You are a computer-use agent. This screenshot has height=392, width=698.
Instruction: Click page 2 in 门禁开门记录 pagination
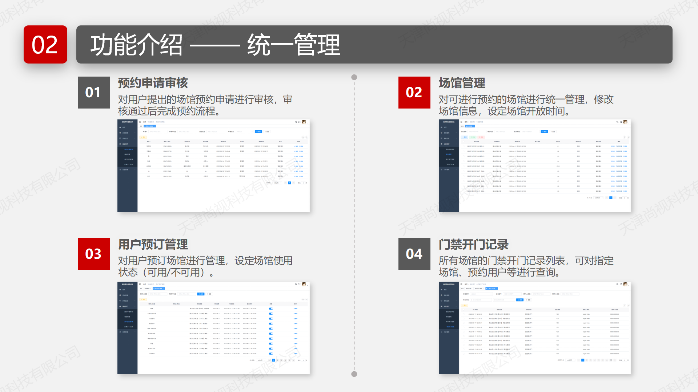click(x=587, y=360)
